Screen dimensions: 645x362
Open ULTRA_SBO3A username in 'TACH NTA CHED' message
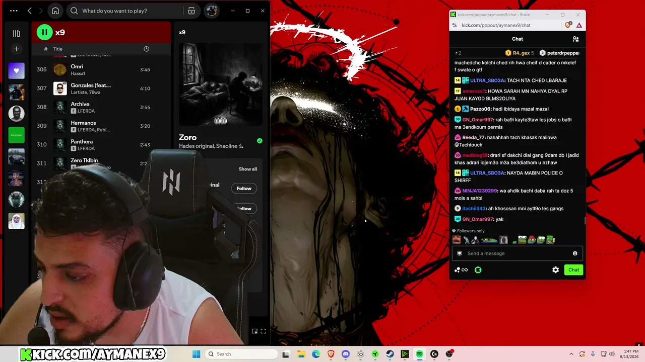(487, 80)
